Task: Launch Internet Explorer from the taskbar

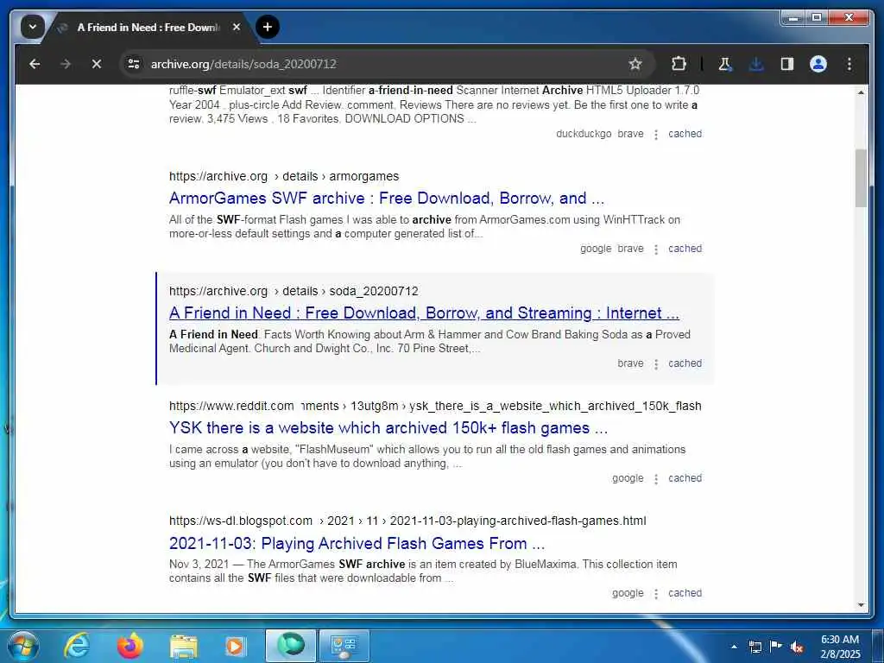Action: tap(77, 646)
